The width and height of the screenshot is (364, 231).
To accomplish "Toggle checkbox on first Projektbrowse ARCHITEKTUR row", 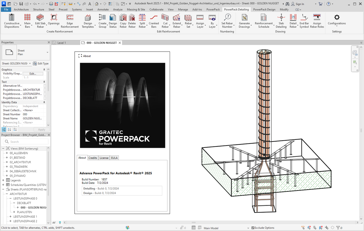I will point(45,90).
